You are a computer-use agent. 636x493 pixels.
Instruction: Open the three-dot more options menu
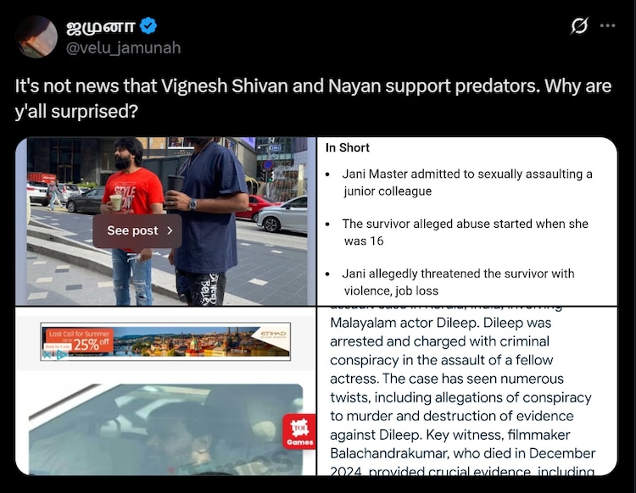tap(607, 25)
